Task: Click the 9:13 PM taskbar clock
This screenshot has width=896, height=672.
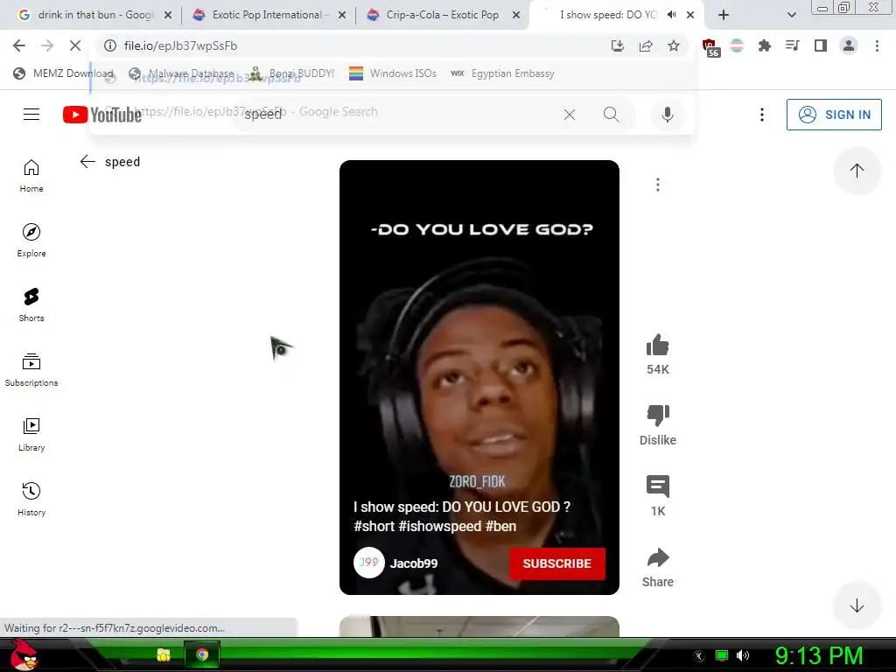Action: (819, 655)
